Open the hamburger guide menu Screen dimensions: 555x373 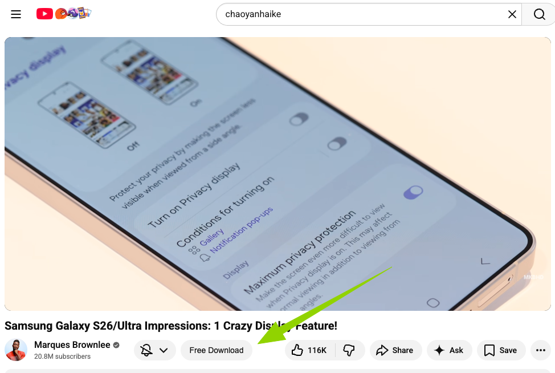(16, 14)
